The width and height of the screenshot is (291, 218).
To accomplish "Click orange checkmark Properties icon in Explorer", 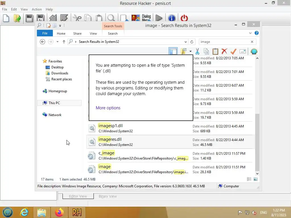I will (x=233, y=51).
